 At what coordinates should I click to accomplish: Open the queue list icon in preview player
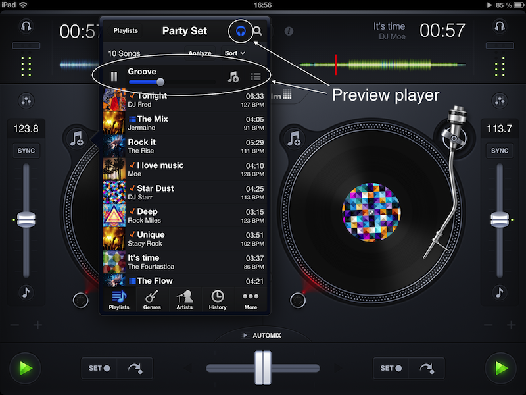coord(256,77)
